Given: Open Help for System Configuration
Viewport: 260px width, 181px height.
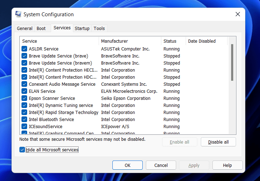Looking at the screenshot, I should coord(227,165).
